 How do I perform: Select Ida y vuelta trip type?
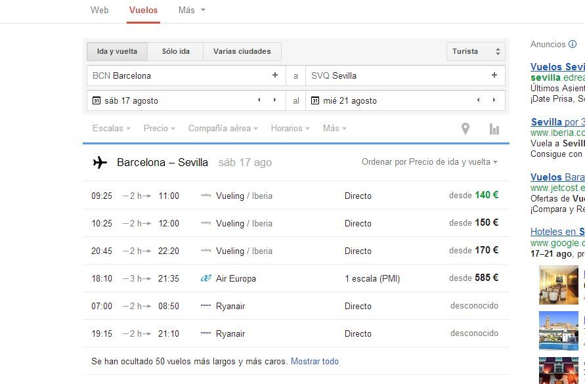tap(117, 51)
